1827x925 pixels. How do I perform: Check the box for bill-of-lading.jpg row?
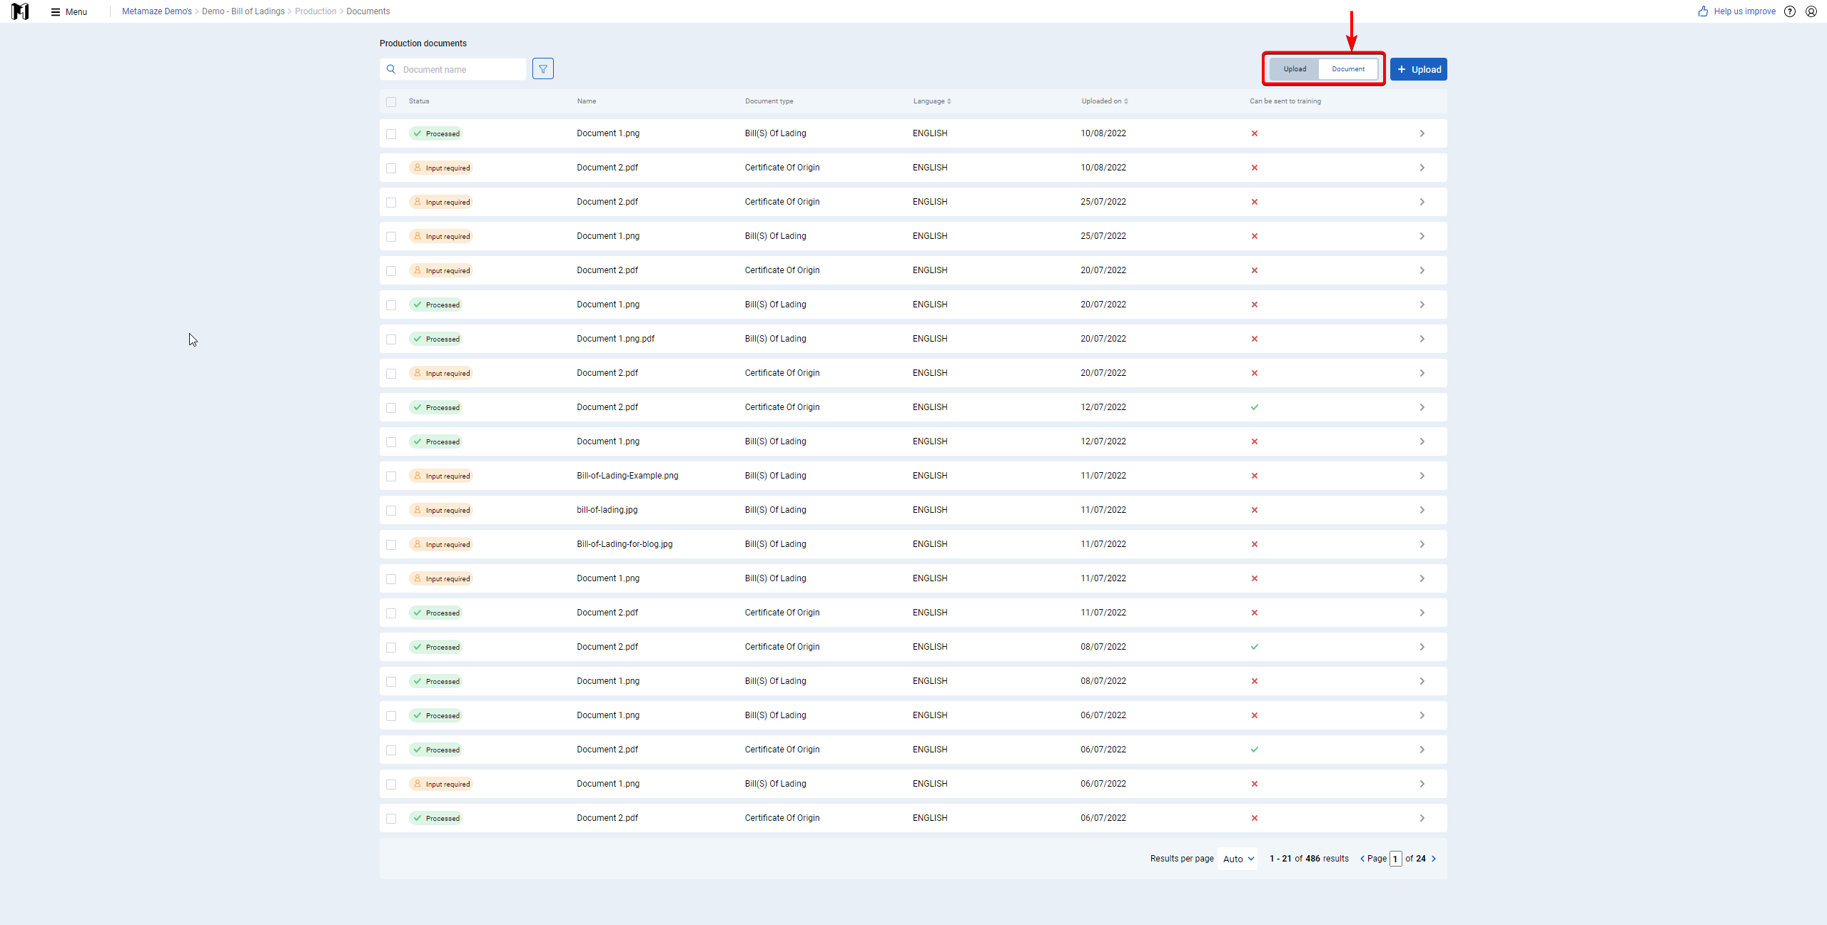[x=391, y=511]
